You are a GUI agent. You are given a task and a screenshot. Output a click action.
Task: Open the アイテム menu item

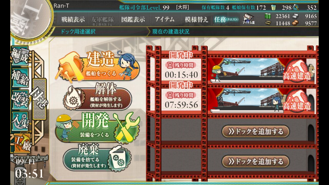point(164,20)
